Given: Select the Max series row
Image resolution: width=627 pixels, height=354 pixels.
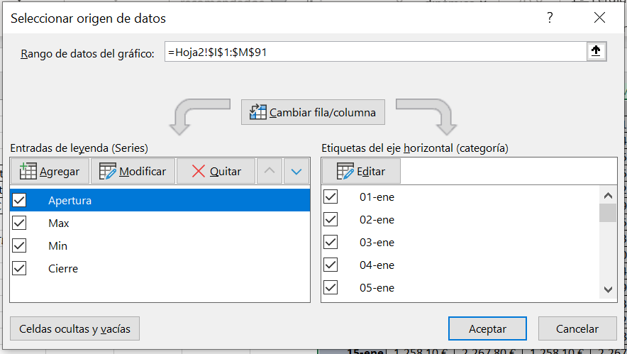Looking at the screenshot, I should point(160,223).
